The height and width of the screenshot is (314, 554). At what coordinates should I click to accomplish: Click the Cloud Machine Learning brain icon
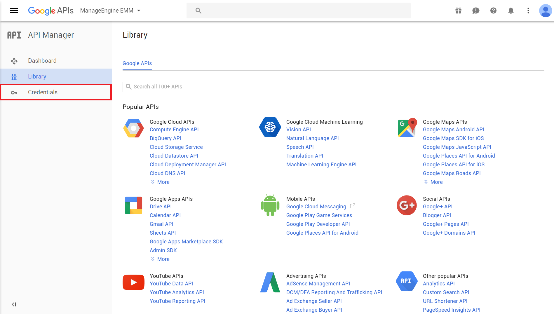coord(270,127)
